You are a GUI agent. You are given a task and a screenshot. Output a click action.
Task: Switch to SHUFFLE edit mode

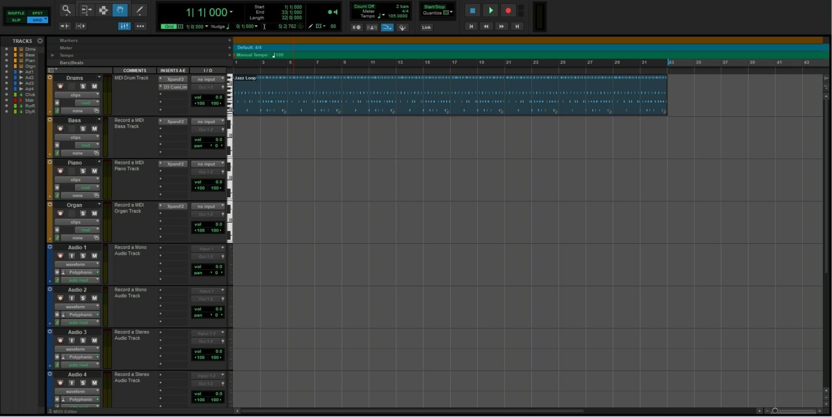17,12
